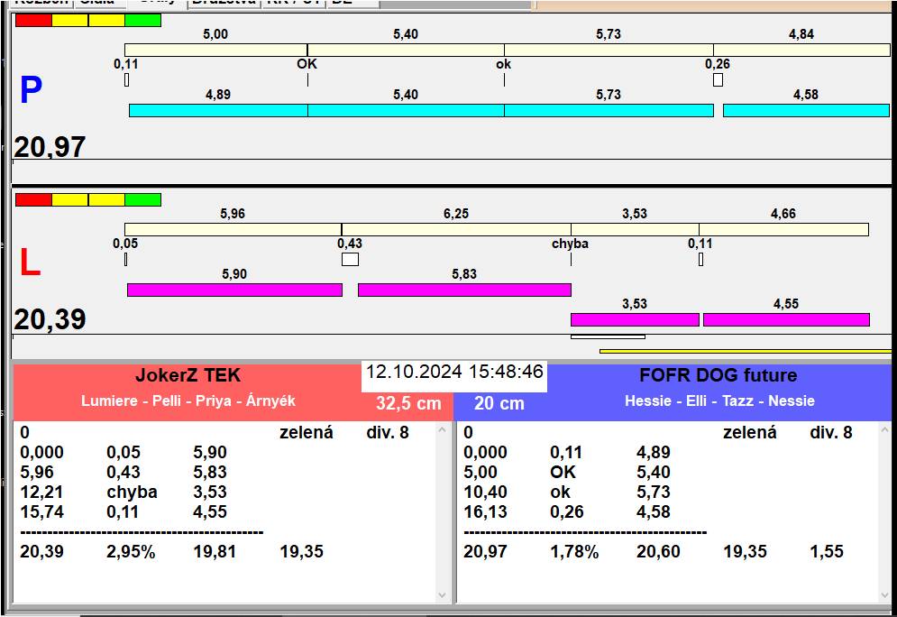Click the red start light in lane L
The width and height of the screenshot is (897, 617).
point(33,199)
